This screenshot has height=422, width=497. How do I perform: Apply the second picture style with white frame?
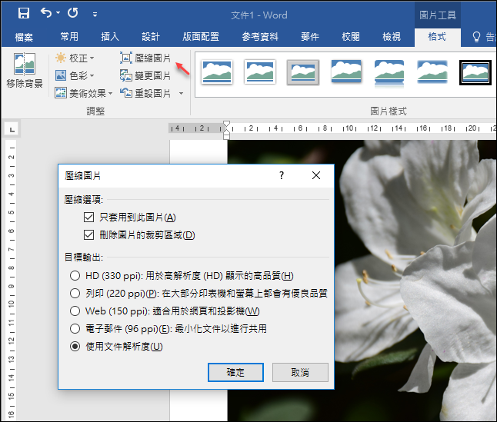(x=260, y=71)
